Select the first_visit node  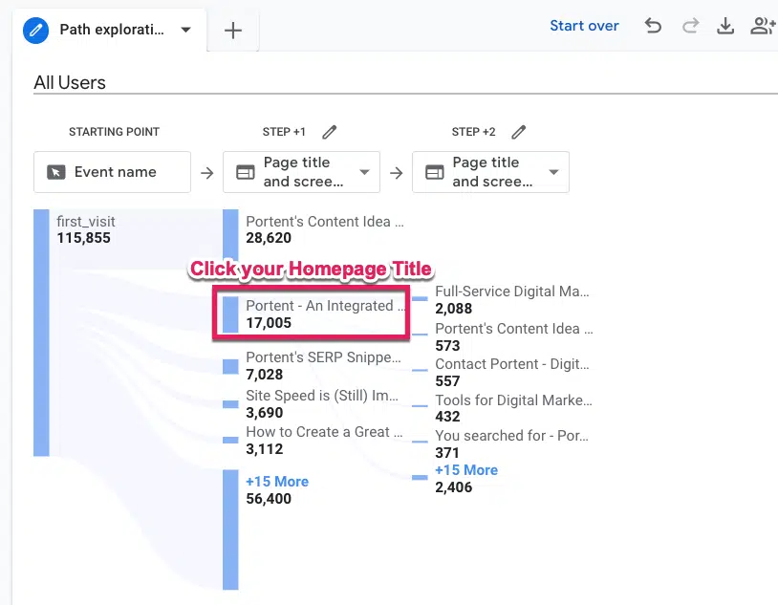[86, 229]
